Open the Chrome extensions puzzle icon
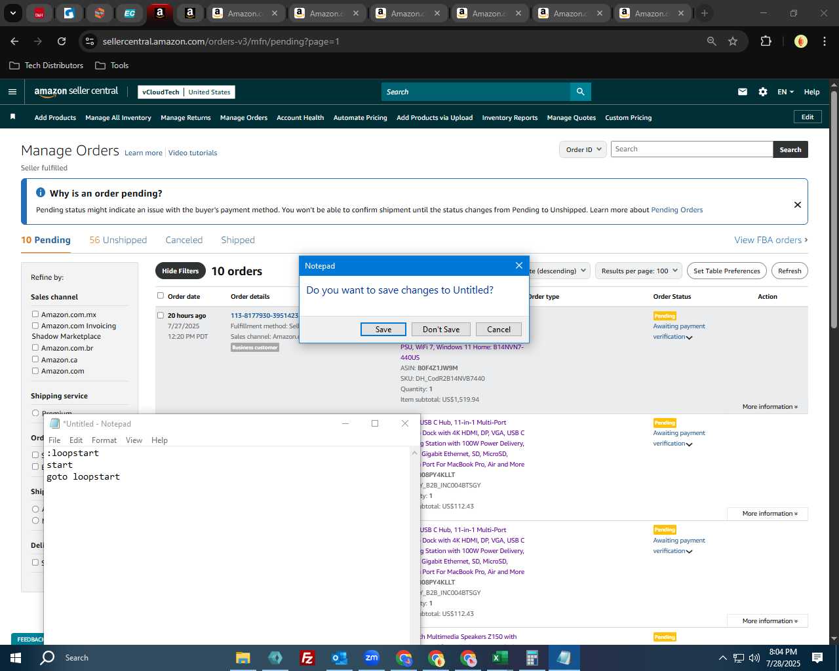 (x=766, y=41)
